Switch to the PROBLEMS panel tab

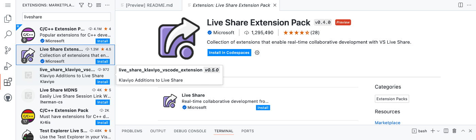(132, 131)
